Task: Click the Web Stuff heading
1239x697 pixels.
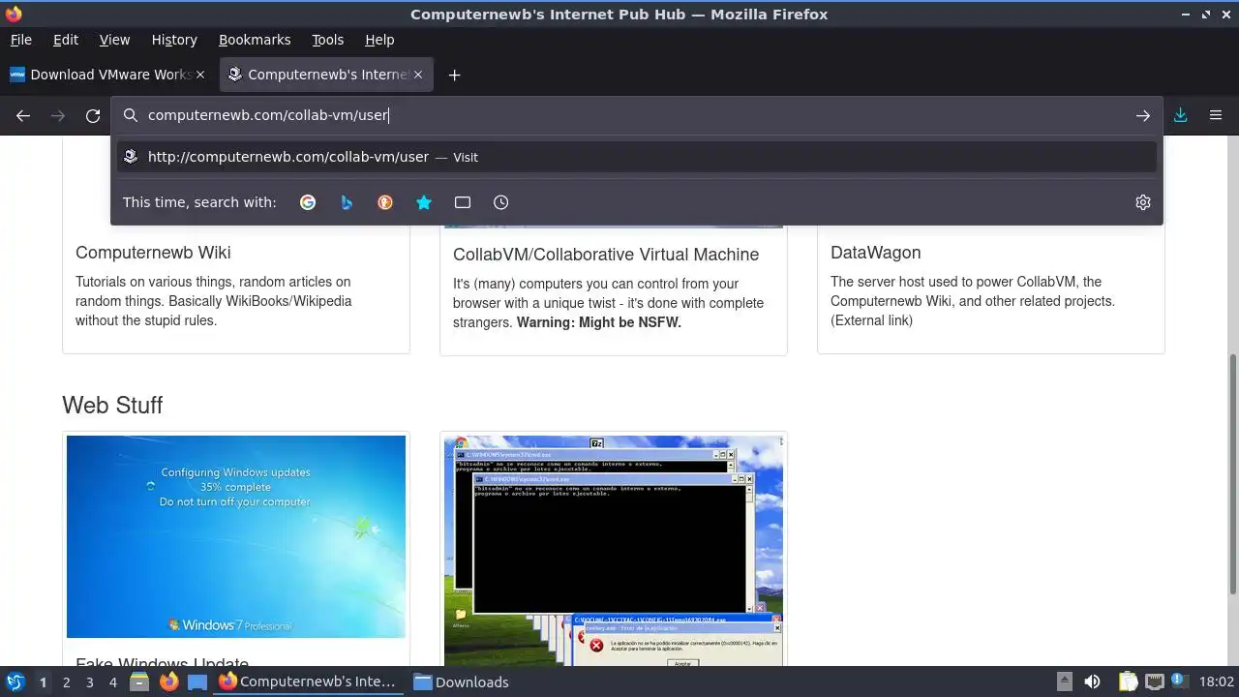Action: (x=112, y=405)
